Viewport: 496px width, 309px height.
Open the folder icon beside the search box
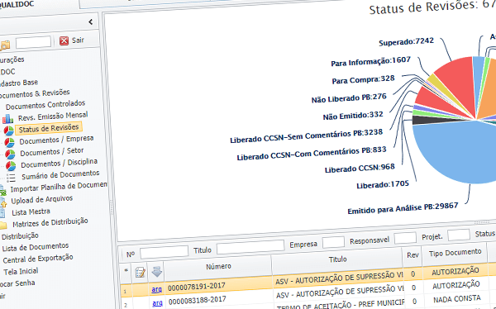pos(5,45)
